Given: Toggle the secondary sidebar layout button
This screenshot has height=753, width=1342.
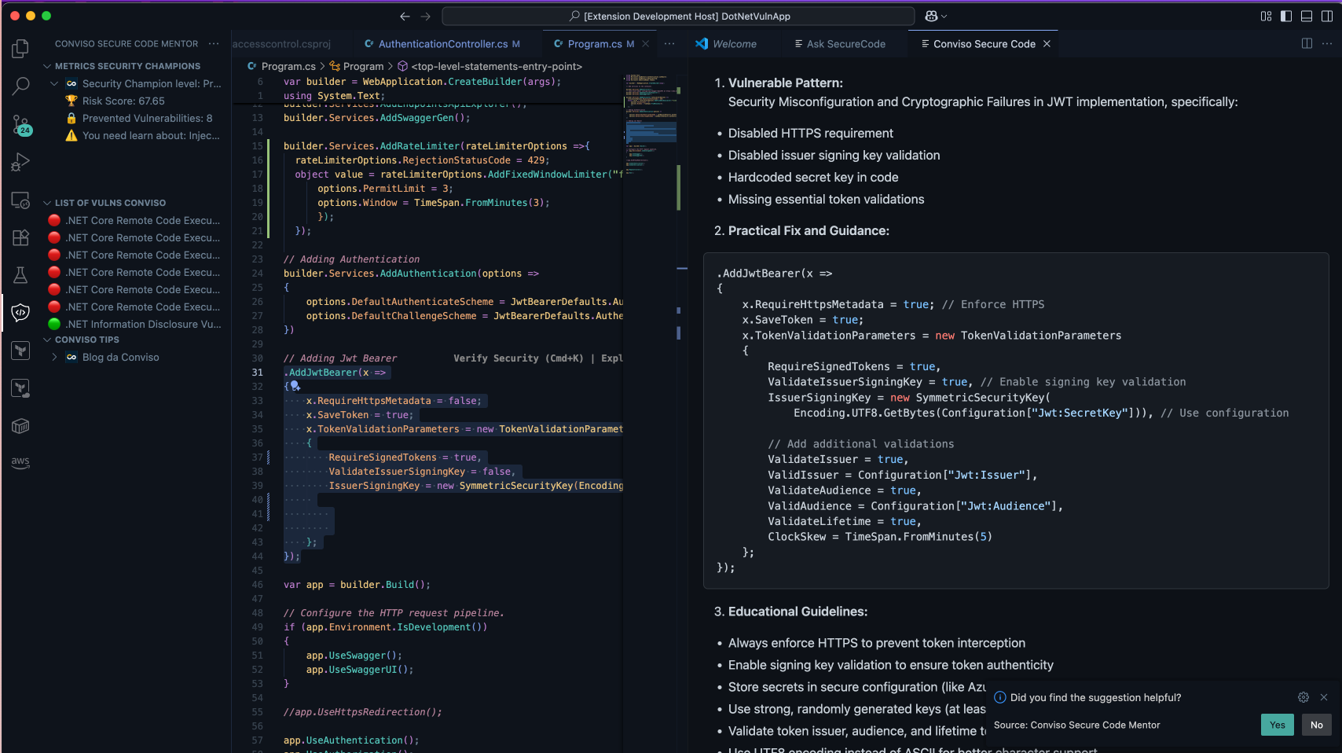Looking at the screenshot, I should 1327,17.
